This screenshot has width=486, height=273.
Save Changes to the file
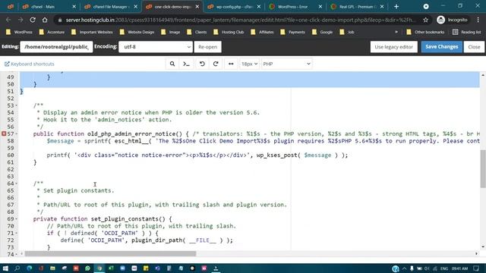(441, 47)
